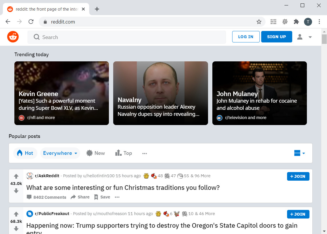
Task: Click the search magnifier icon
Action: (x=36, y=37)
